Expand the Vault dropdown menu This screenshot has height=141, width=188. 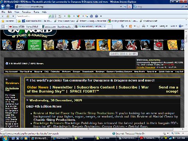click(x=26, y=72)
